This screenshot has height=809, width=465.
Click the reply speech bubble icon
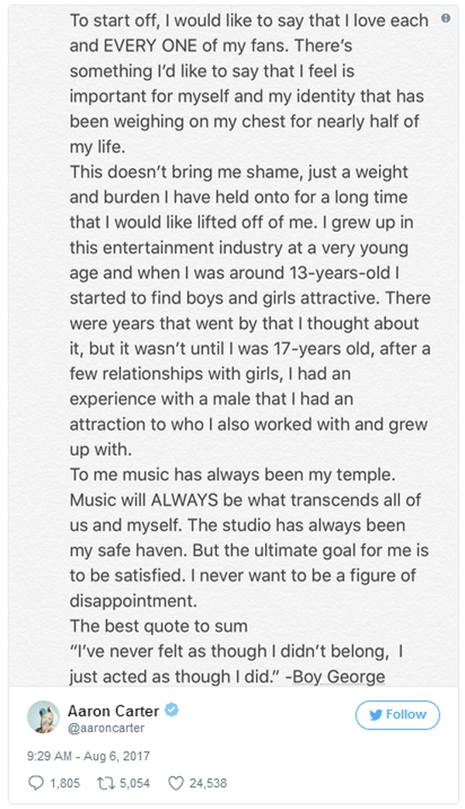[x=36, y=783]
